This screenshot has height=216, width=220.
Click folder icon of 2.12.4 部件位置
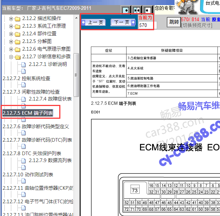tap(17, 34)
